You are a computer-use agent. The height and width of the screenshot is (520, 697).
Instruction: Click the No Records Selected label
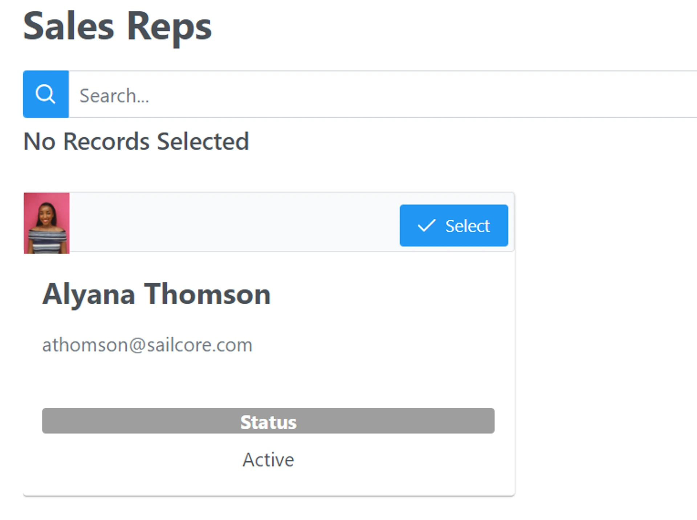tap(136, 141)
